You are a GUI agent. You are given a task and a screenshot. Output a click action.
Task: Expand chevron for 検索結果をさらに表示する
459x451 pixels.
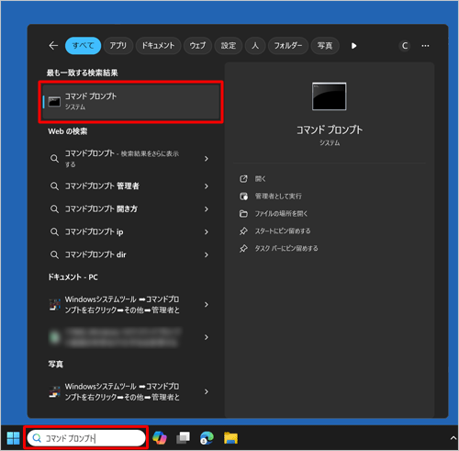coord(207,159)
